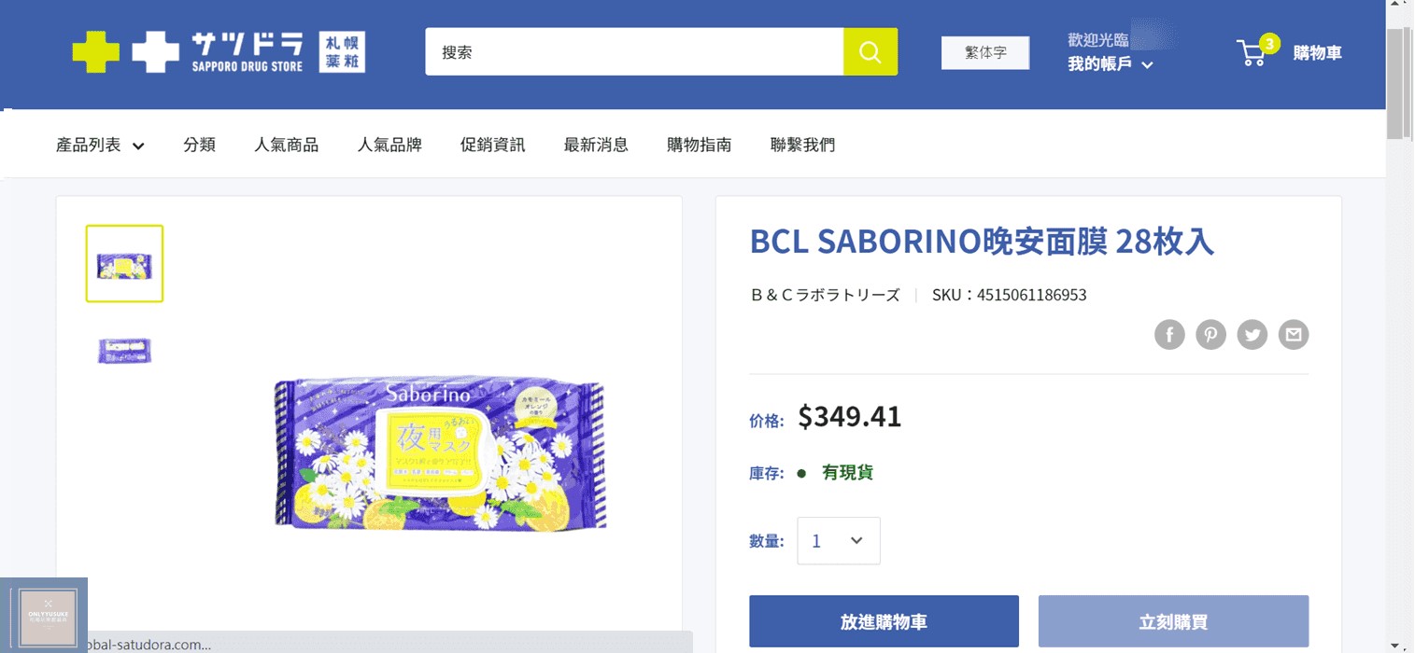Share product via email icon

point(1294,334)
